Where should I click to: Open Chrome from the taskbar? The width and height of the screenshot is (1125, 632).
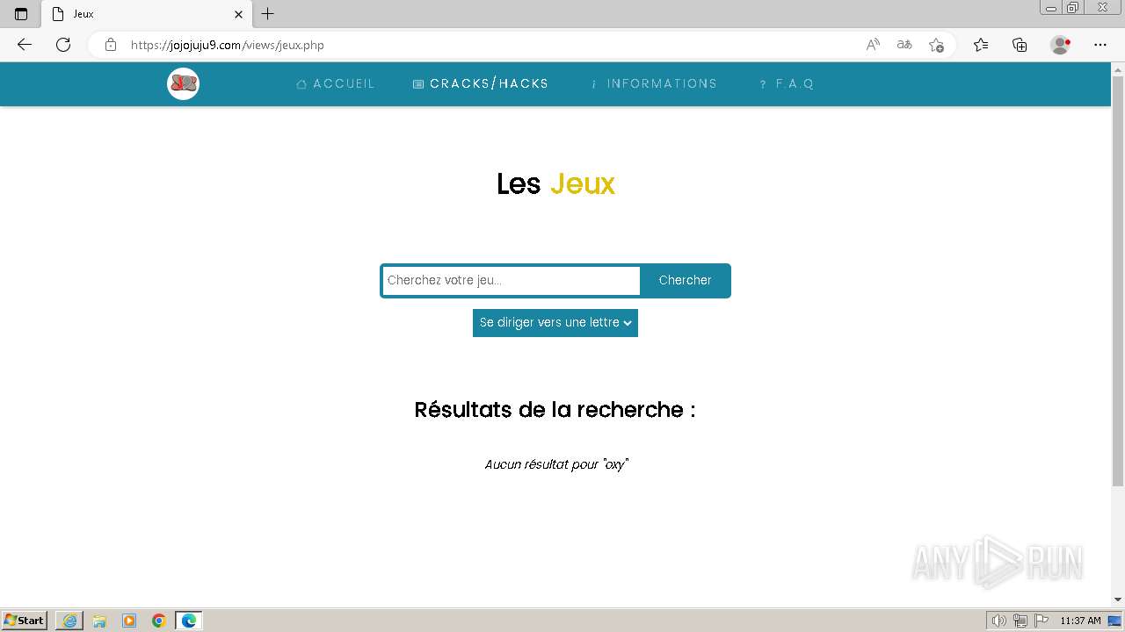(x=159, y=621)
